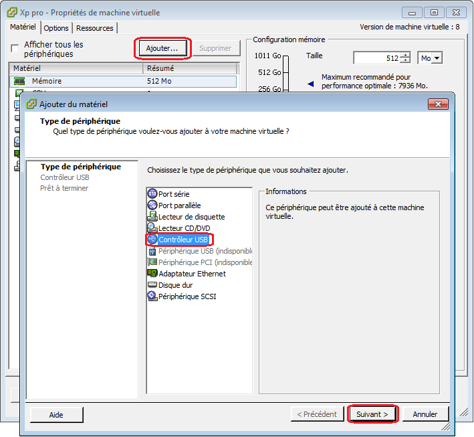Screen dimensions: 474x437
Task: Select Contrôleur USB entry
Action: [183, 240]
